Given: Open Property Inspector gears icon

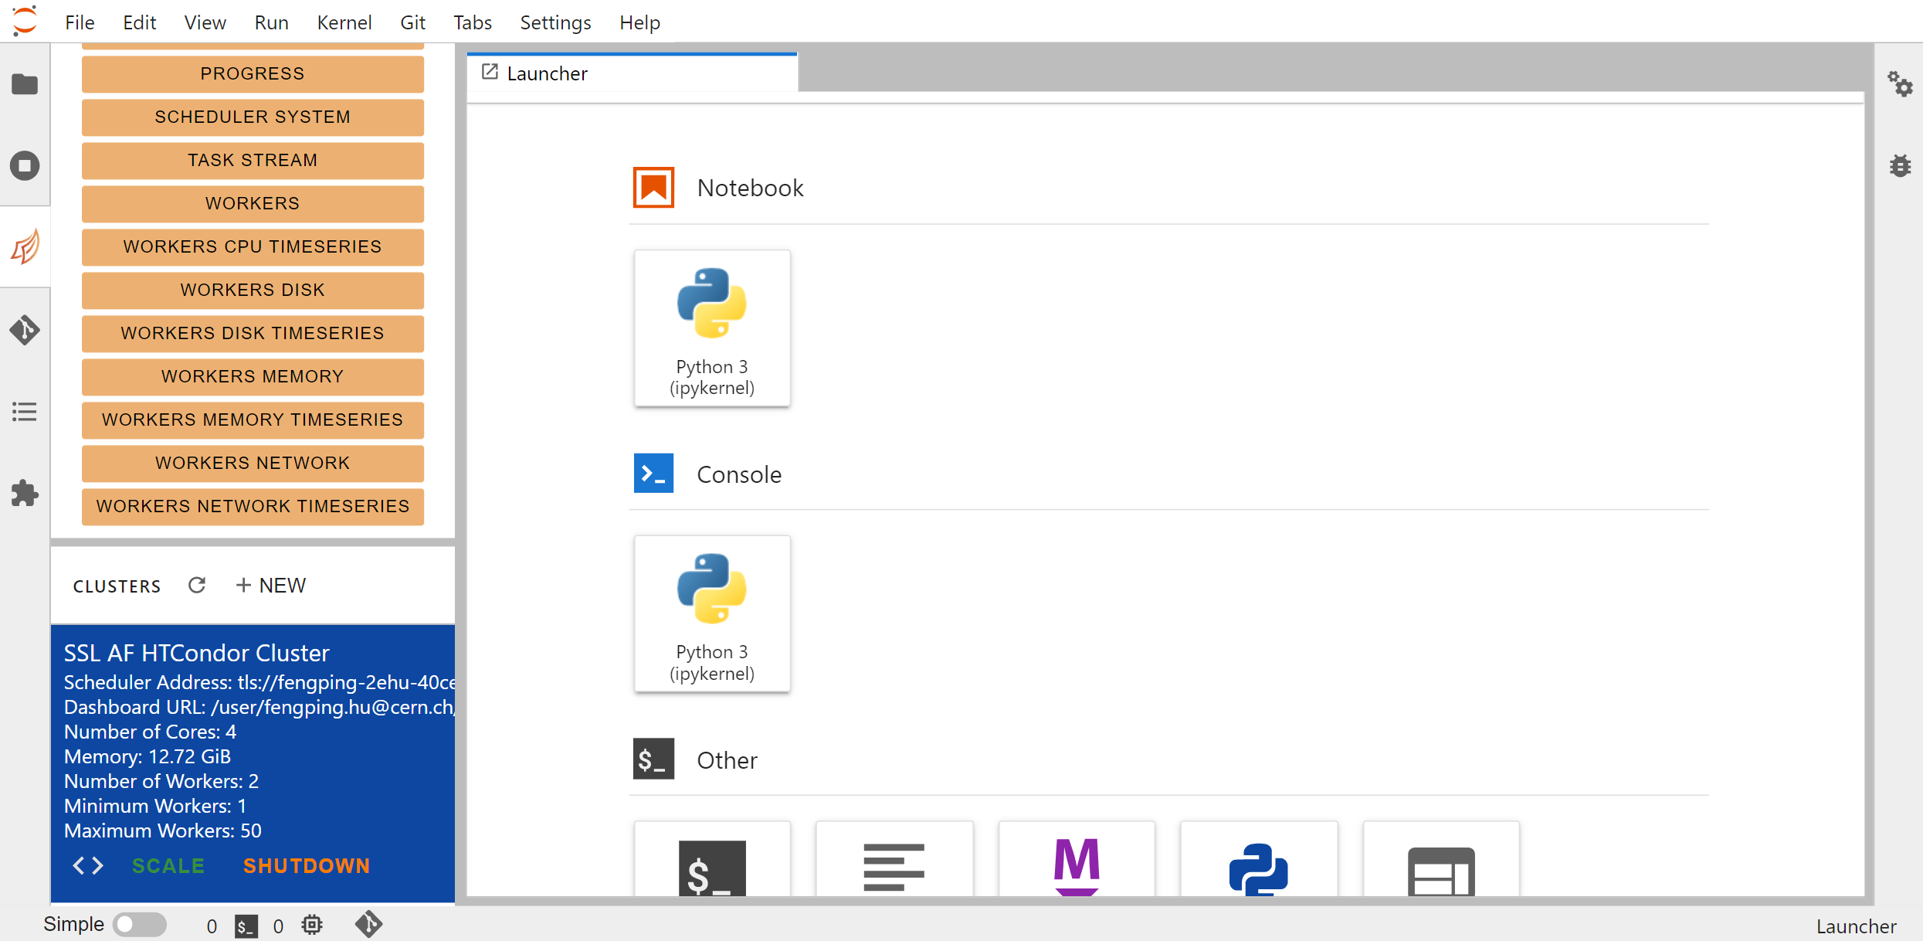Looking at the screenshot, I should pyautogui.click(x=1900, y=84).
